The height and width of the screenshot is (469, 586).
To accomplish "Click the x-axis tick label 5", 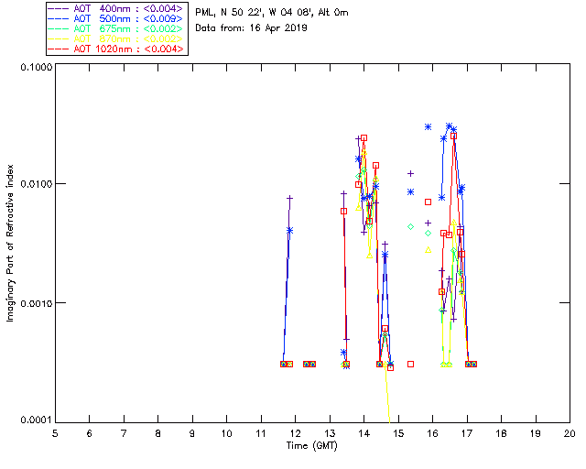I will tap(55, 433).
